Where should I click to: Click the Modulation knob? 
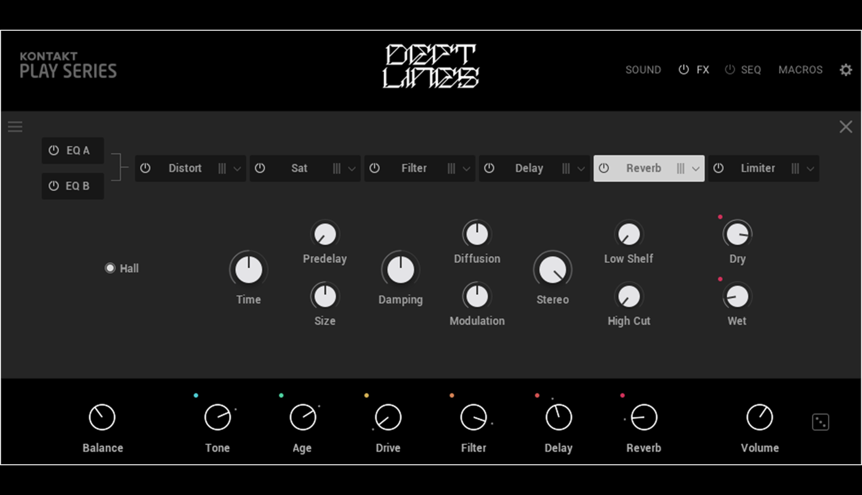click(477, 297)
